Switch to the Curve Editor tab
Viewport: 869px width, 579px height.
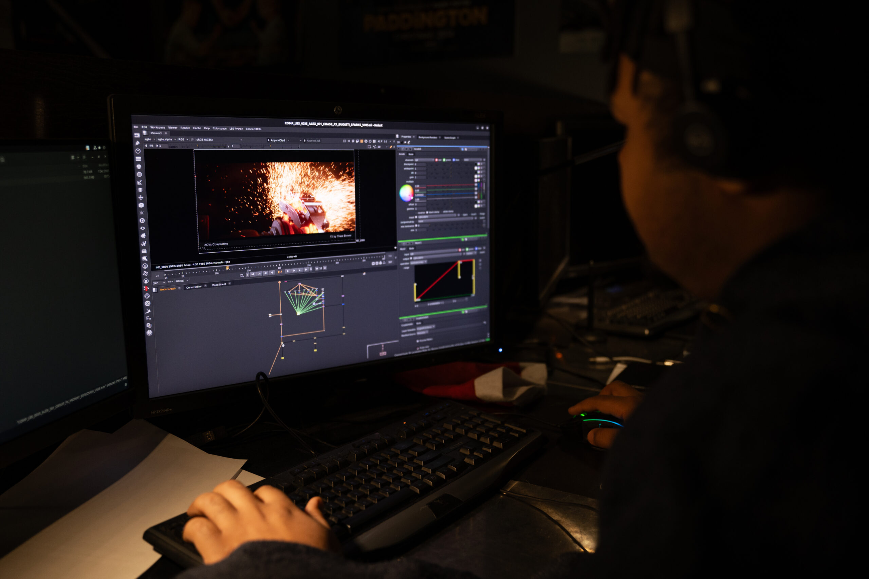[x=194, y=287]
